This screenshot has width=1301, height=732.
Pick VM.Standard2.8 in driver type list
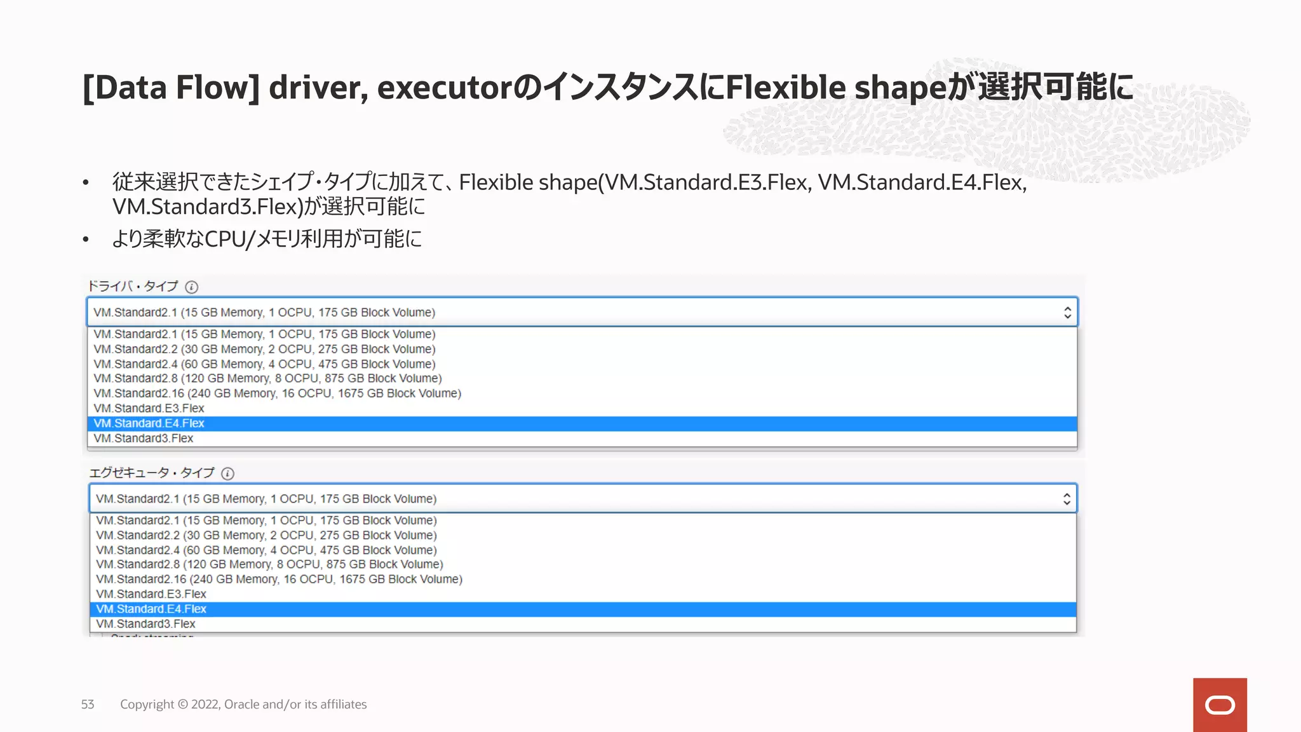click(583, 378)
